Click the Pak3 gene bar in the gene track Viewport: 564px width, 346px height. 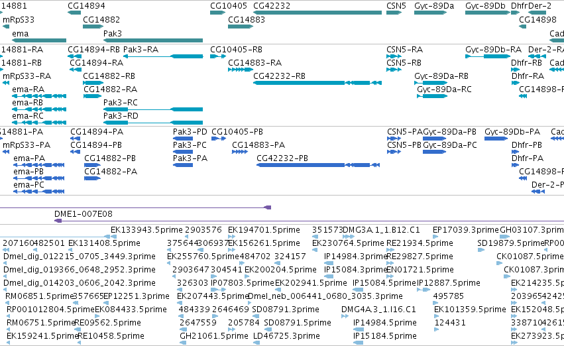(153, 40)
